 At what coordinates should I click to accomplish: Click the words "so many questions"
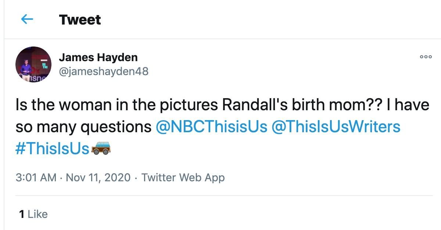84,127
